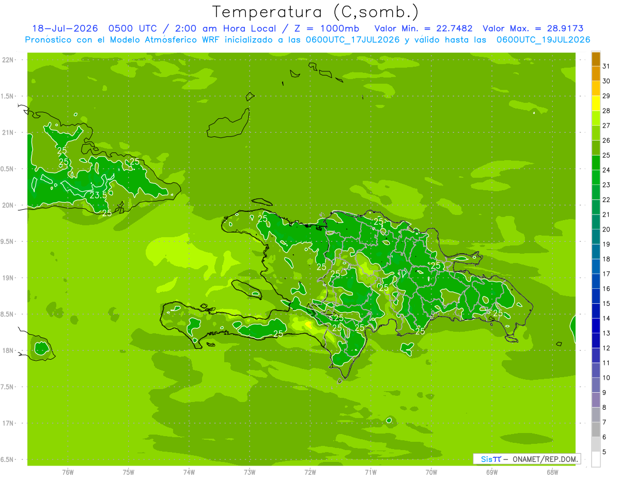Screen dimensions: 620x479
Task: Click the '17N' latitude axis label
Action: pyautogui.click(x=8, y=423)
